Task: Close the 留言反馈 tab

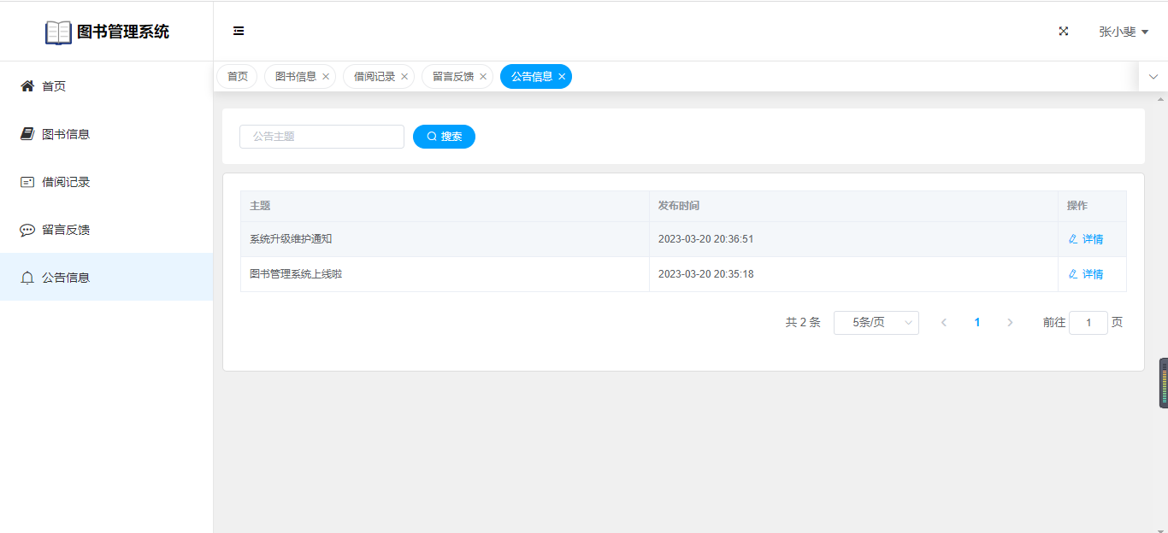Action: click(x=483, y=77)
